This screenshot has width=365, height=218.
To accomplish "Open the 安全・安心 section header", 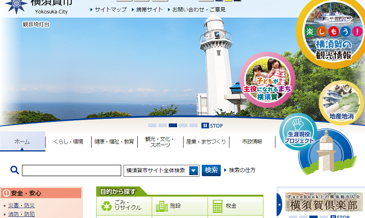I will 41,193.
